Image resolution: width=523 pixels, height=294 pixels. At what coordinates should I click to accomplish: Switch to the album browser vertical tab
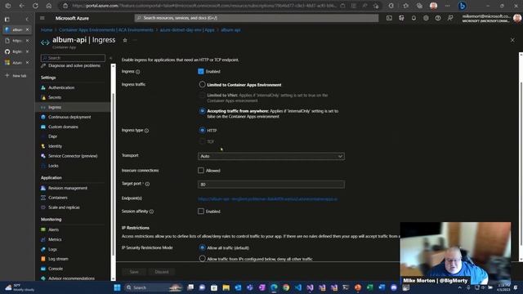[x=17, y=29]
